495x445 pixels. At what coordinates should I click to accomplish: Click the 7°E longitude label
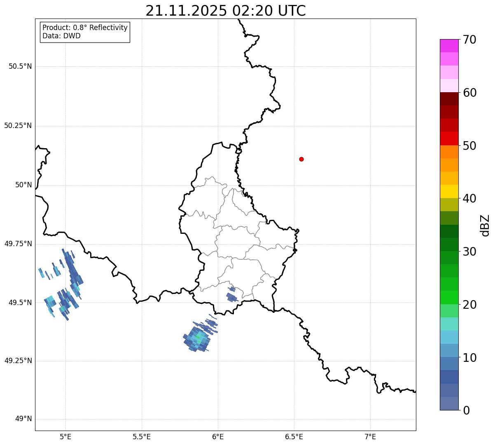coord(370,436)
